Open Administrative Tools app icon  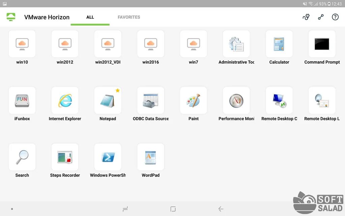[x=236, y=44]
